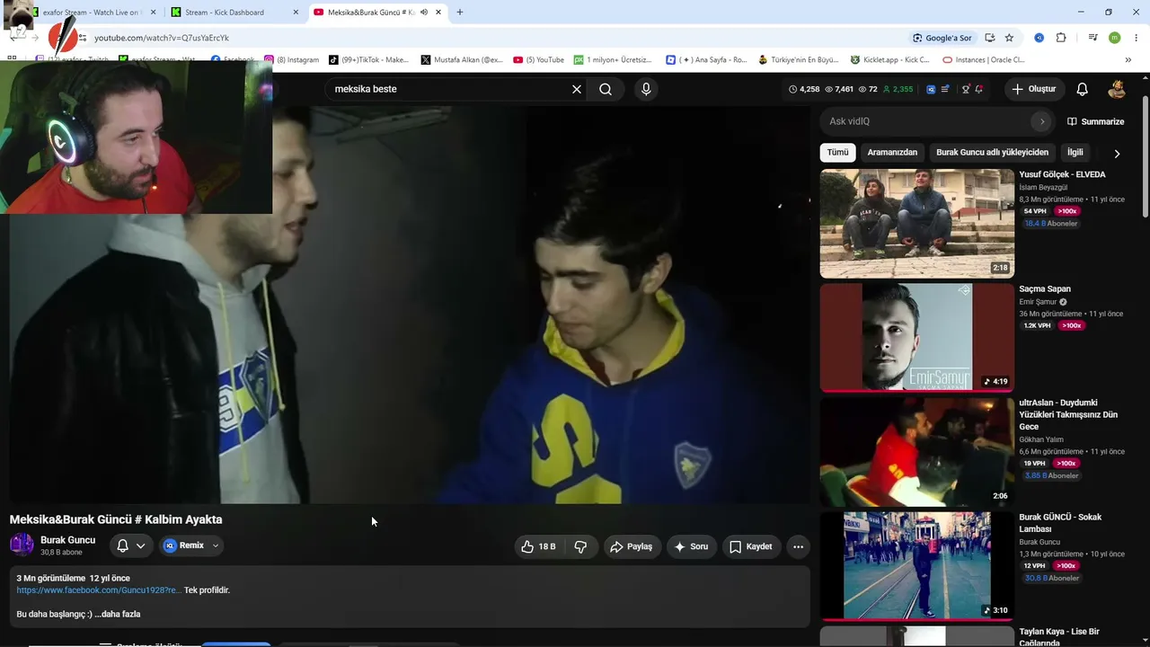Image resolution: width=1150 pixels, height=647 pixels.
Task: Open the Instagram bookmark
Action: [292, 60]
